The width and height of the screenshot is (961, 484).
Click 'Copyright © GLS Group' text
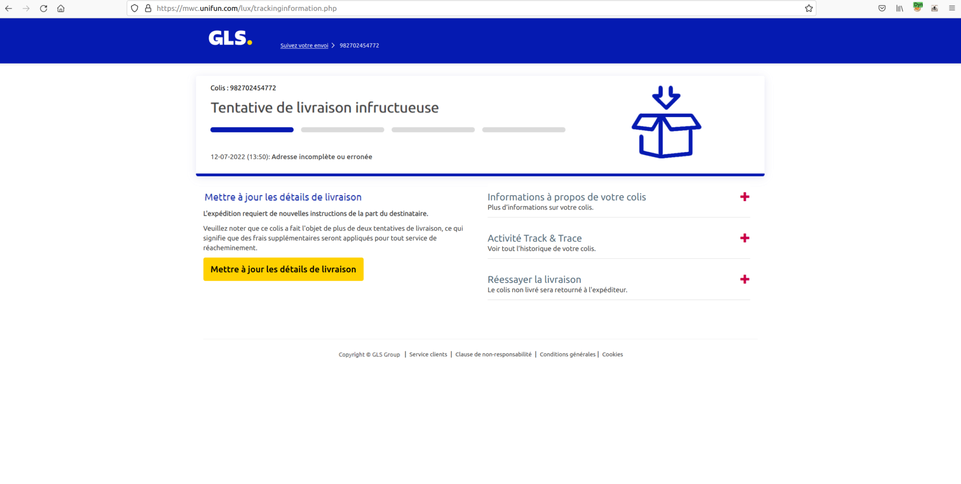[369, 354]
